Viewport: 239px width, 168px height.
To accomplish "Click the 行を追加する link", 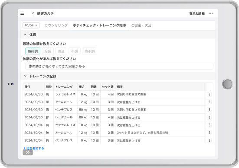I will [x=33, y=148].
